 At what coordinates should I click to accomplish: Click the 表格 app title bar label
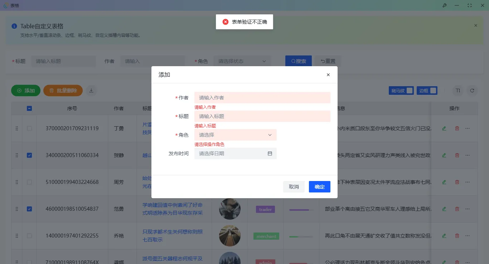[15, 5]
